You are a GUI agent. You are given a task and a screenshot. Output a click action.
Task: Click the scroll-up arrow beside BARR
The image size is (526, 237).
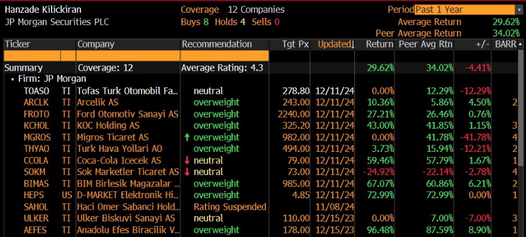pos(520,44)
